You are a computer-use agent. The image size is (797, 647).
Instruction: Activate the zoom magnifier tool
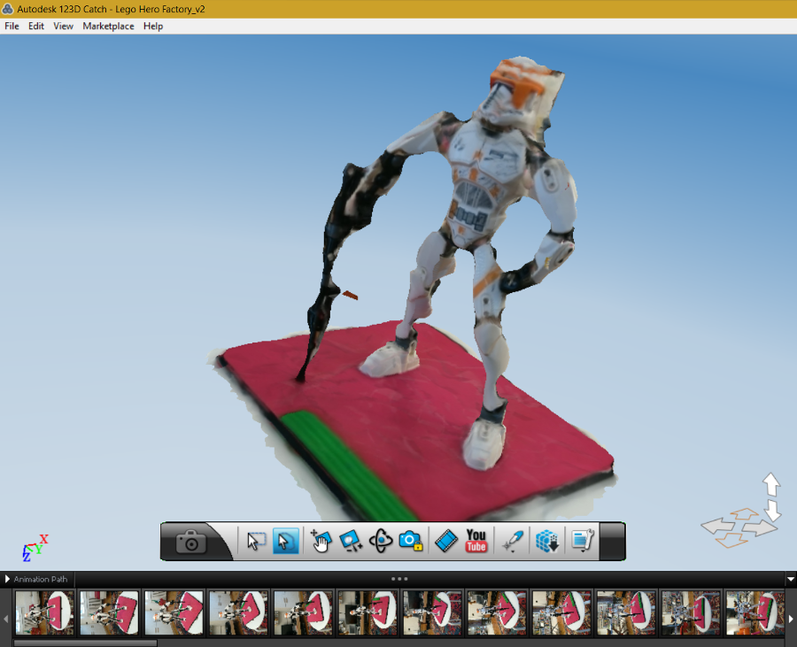(x=351, y=541)
